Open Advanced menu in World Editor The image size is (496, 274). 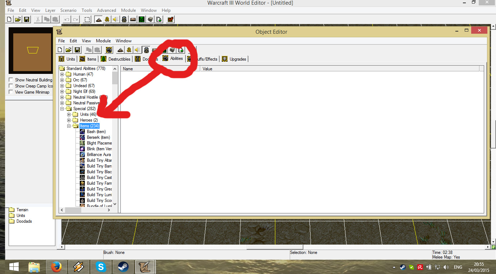point(106,10)
